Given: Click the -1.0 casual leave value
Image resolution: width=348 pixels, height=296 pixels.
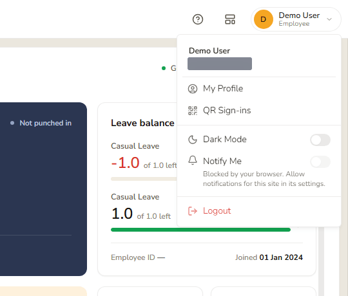Looking at the screenshot, I should (x=125, y=163).
